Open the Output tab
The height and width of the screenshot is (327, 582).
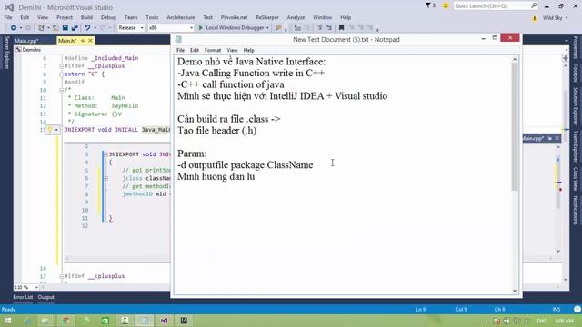(46, 297)
